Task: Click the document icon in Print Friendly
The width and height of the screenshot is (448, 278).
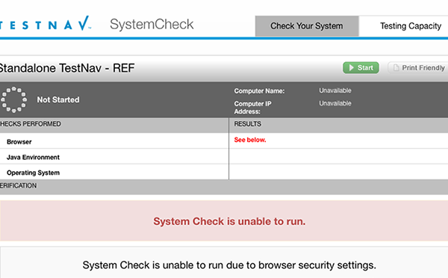Action: 396,68
